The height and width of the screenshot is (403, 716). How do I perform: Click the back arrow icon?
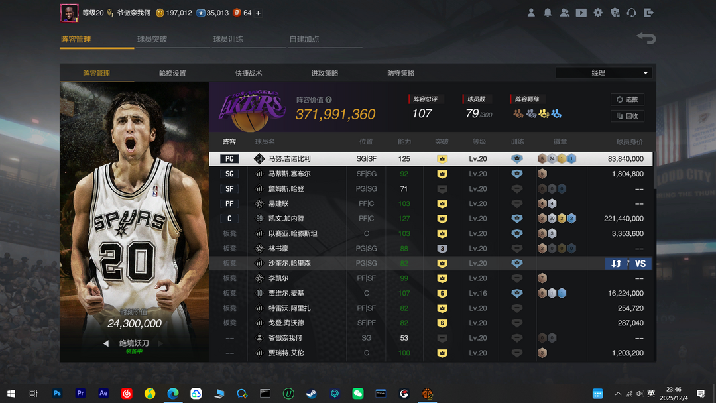646,38
